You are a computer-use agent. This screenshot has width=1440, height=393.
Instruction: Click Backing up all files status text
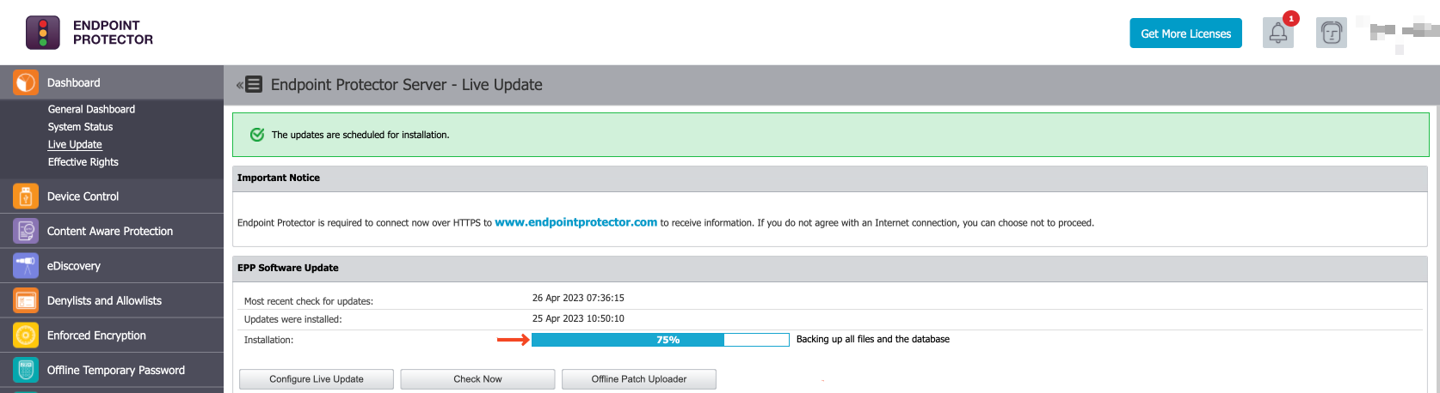[x=873, y=339]
